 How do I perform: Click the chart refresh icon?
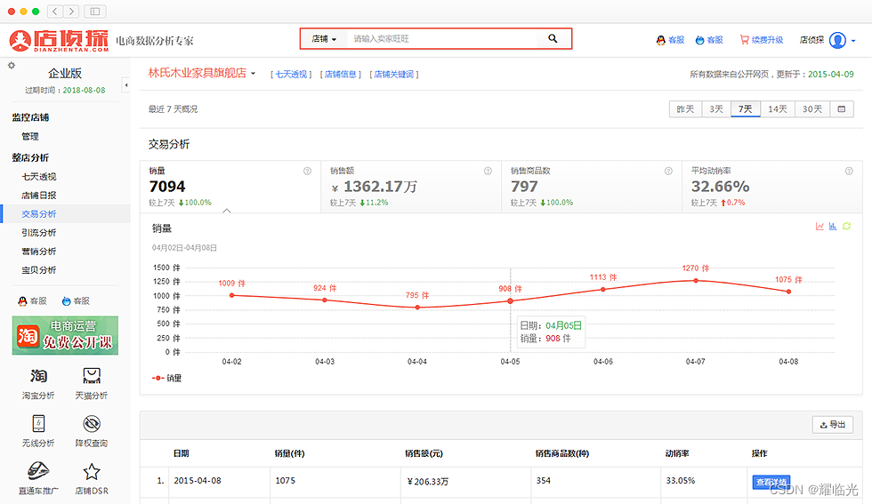846,226
